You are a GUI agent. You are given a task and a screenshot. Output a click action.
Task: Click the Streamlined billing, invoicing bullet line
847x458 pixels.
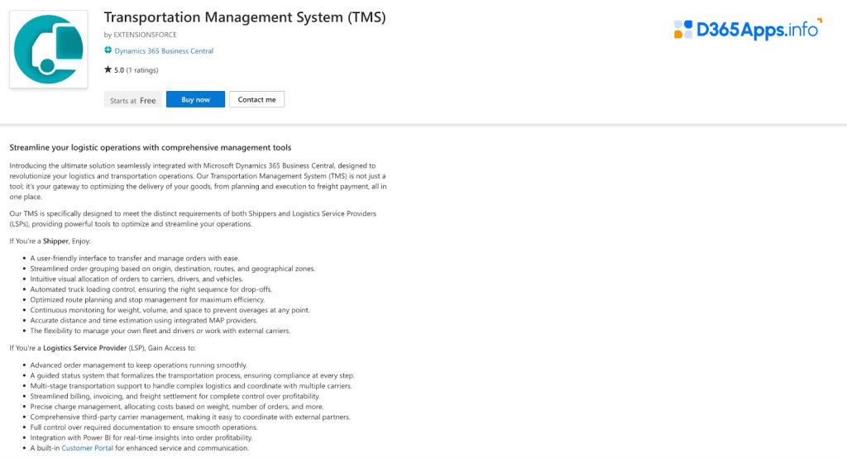[175, 396]
